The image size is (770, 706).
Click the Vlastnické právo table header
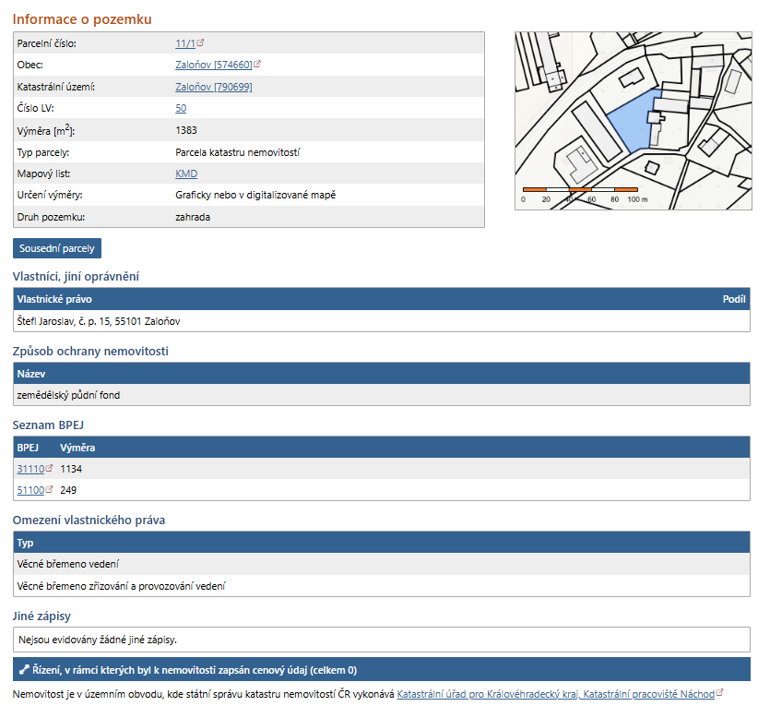click(x=55, y=299)
